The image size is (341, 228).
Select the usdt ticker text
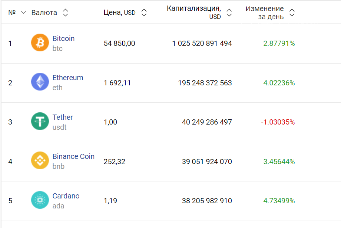click(59, 127)
